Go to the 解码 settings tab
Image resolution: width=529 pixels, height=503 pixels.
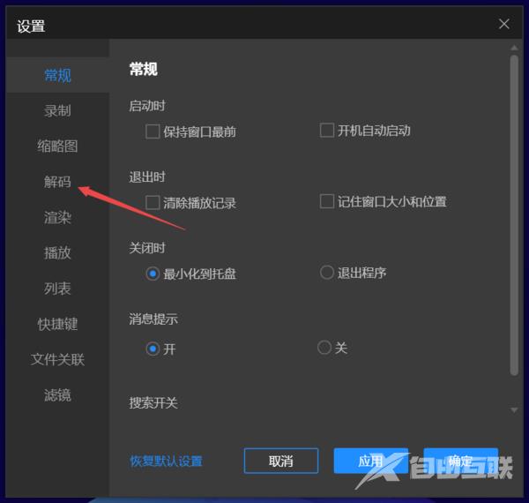(x=57, y=182)
